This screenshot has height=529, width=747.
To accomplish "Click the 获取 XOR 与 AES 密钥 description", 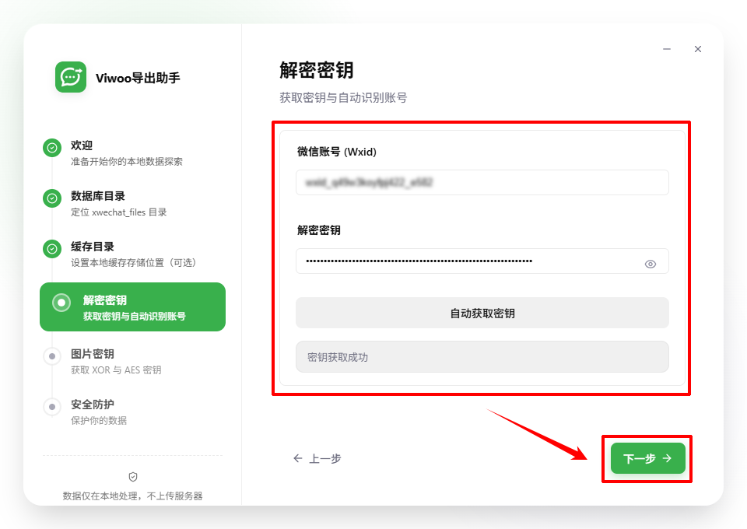I will (116, 370).
